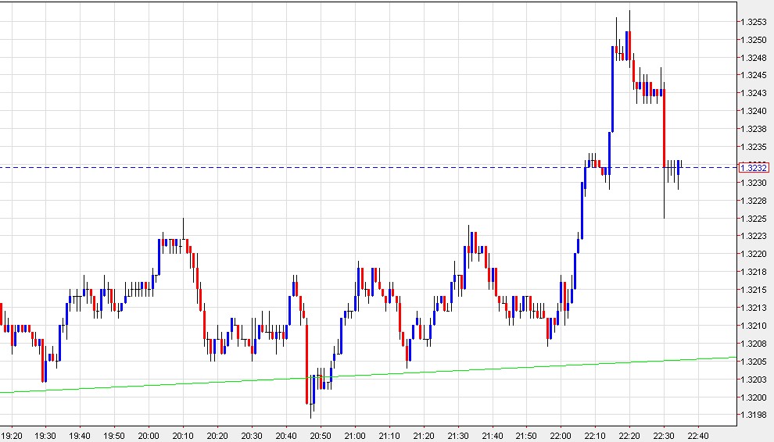Click price axis label 1.3198
This screenshot has height=442, width=774.
pyautogui.click(x=754, y=415)
